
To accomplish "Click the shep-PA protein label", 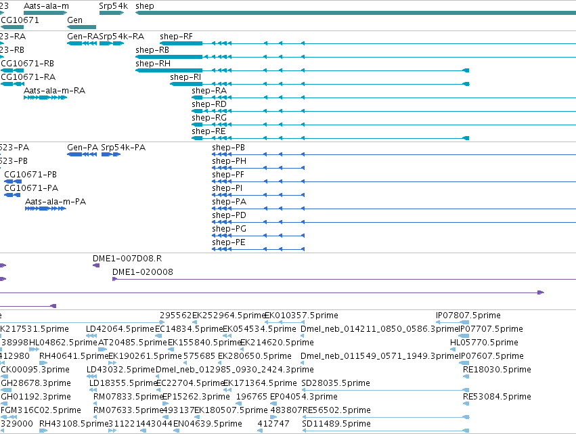I will 229,202.
